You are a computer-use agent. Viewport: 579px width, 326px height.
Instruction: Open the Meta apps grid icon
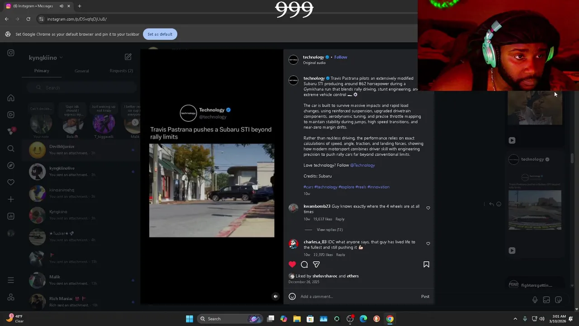11,297
